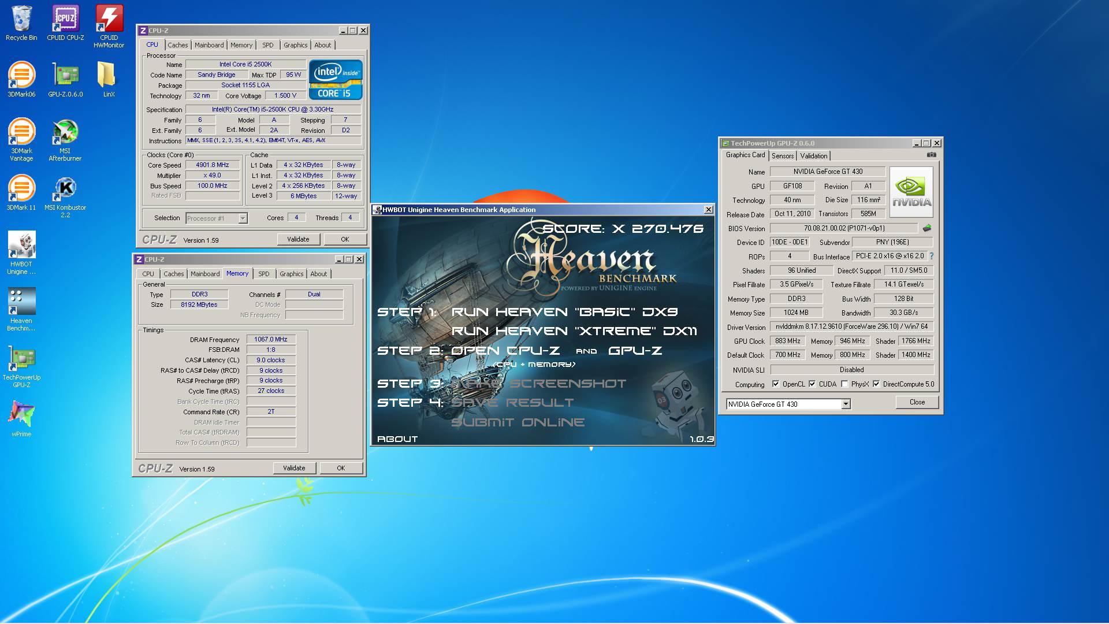
Task: Click the Close button in GPU-Z
Action: (917, 402)
